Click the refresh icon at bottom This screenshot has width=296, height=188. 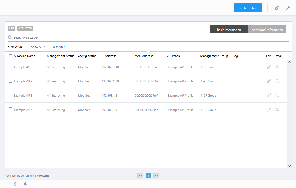point(16,184)
